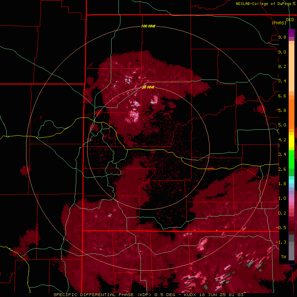Click the 5.8 legend value
The height and width of the screenshot is (297, 297).
282,111
